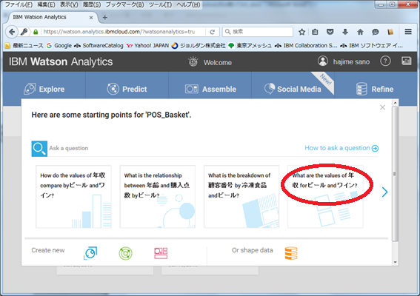Open the ブックマーク(B) menu
The height and width of the screenshot is (296, 420).
(124, 4)
